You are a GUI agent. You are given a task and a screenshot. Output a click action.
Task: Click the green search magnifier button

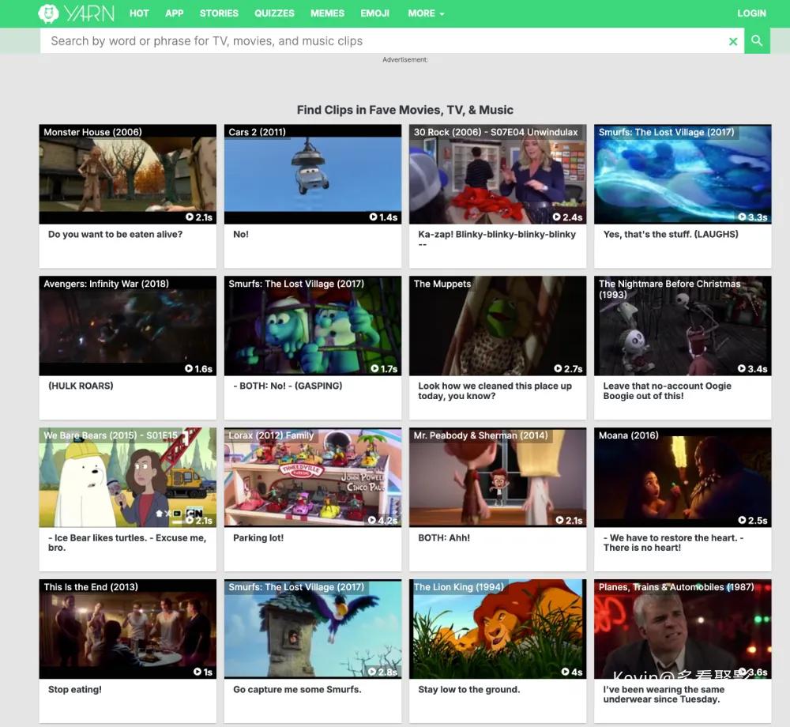pyautogui.click(x=757, y=41)
